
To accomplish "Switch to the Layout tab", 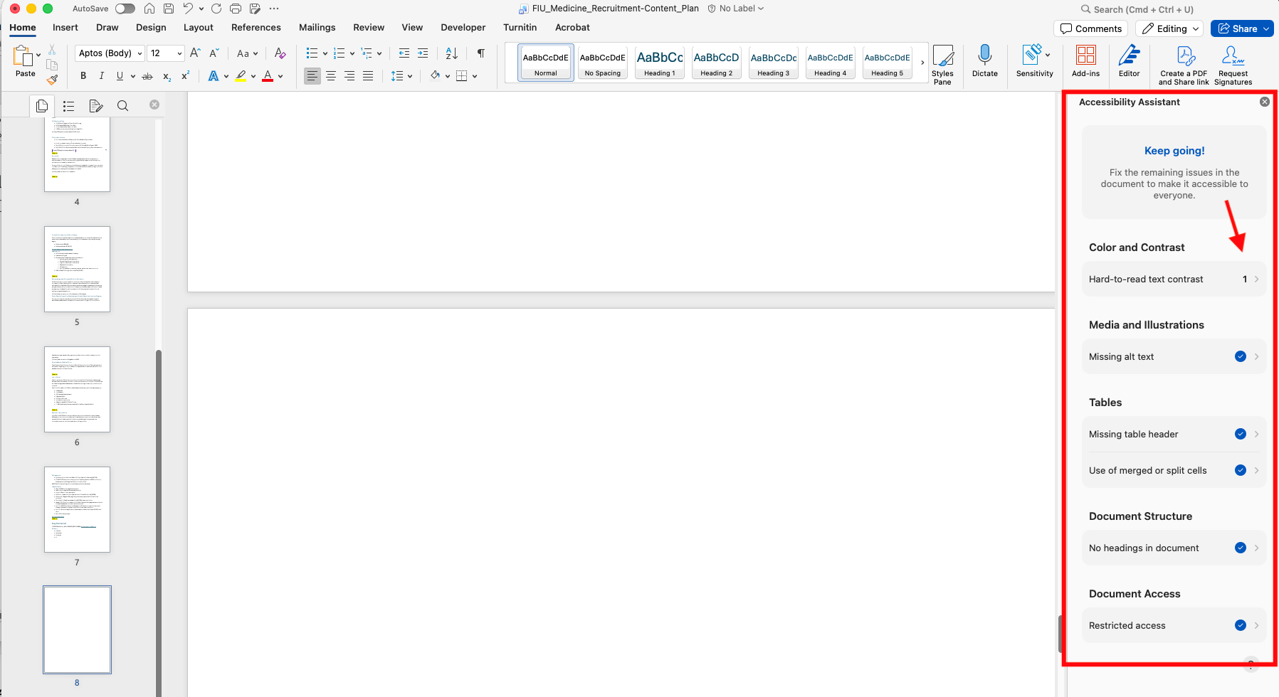I will click(198, 28).
